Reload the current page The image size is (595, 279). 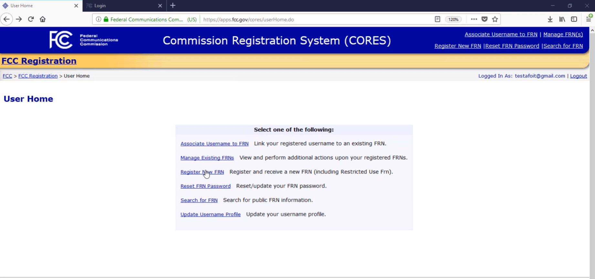pos(31,19)
